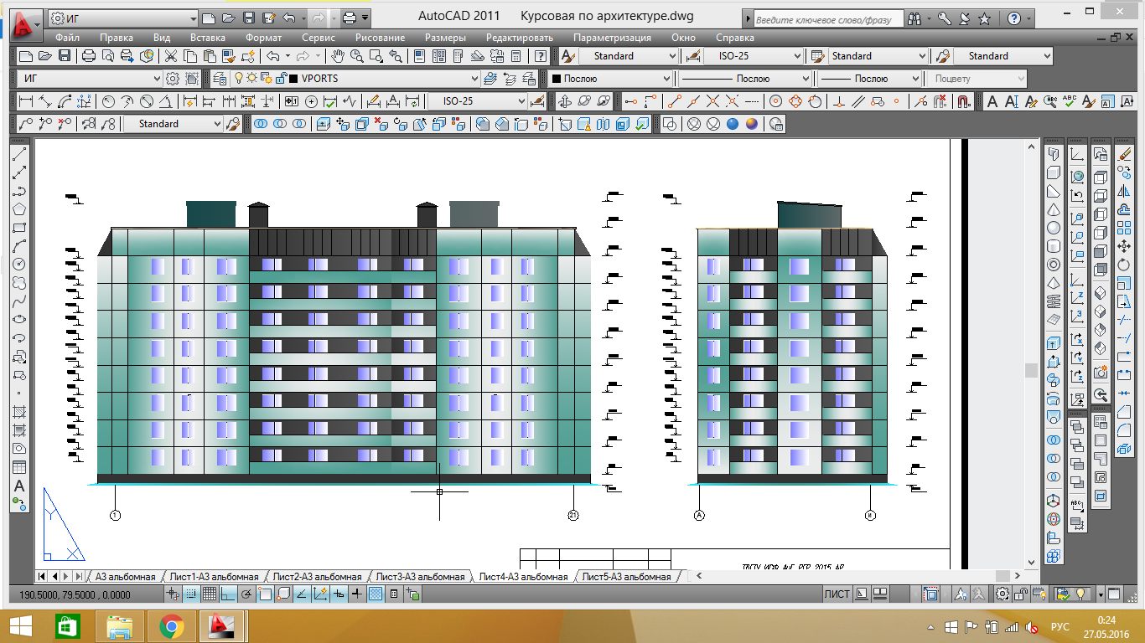Toggle Ortho Mode in status bar
Screen dimensions: 1145x643
tap(227, 594)
